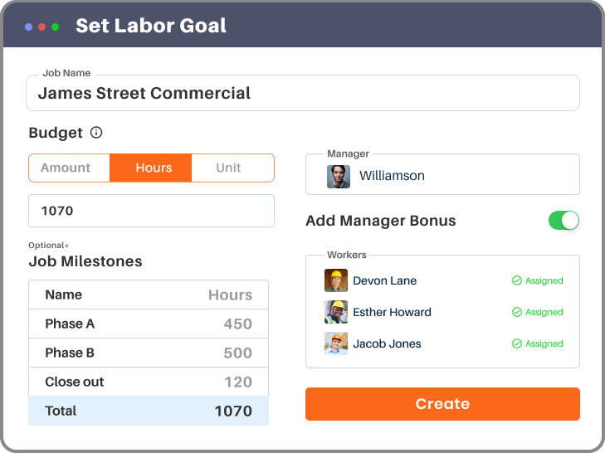The image size is (605, 453).
Task: Click the budget hours value field
Action: [x=151, y=211]
